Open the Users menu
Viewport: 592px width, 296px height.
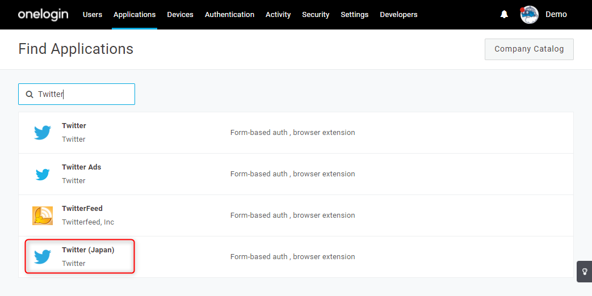click(93, 14)
